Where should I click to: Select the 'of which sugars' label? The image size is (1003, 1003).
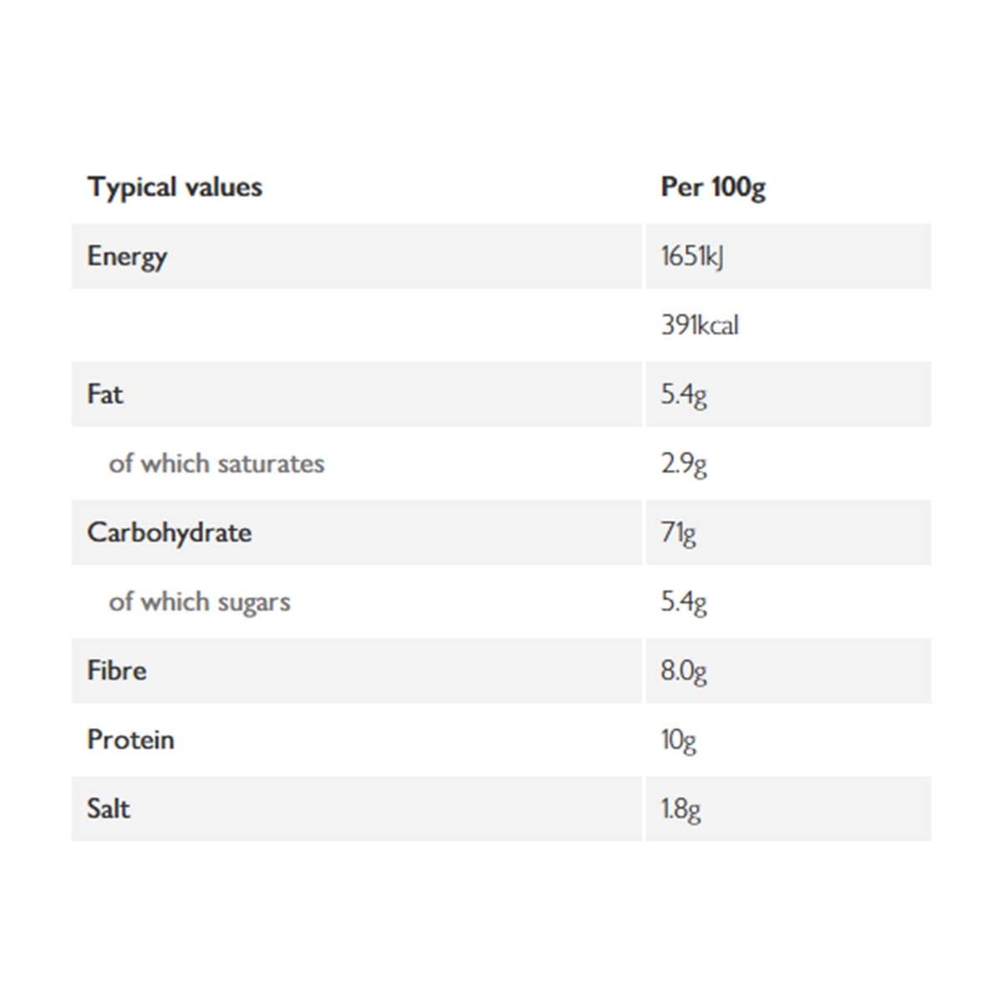(200, 602)
